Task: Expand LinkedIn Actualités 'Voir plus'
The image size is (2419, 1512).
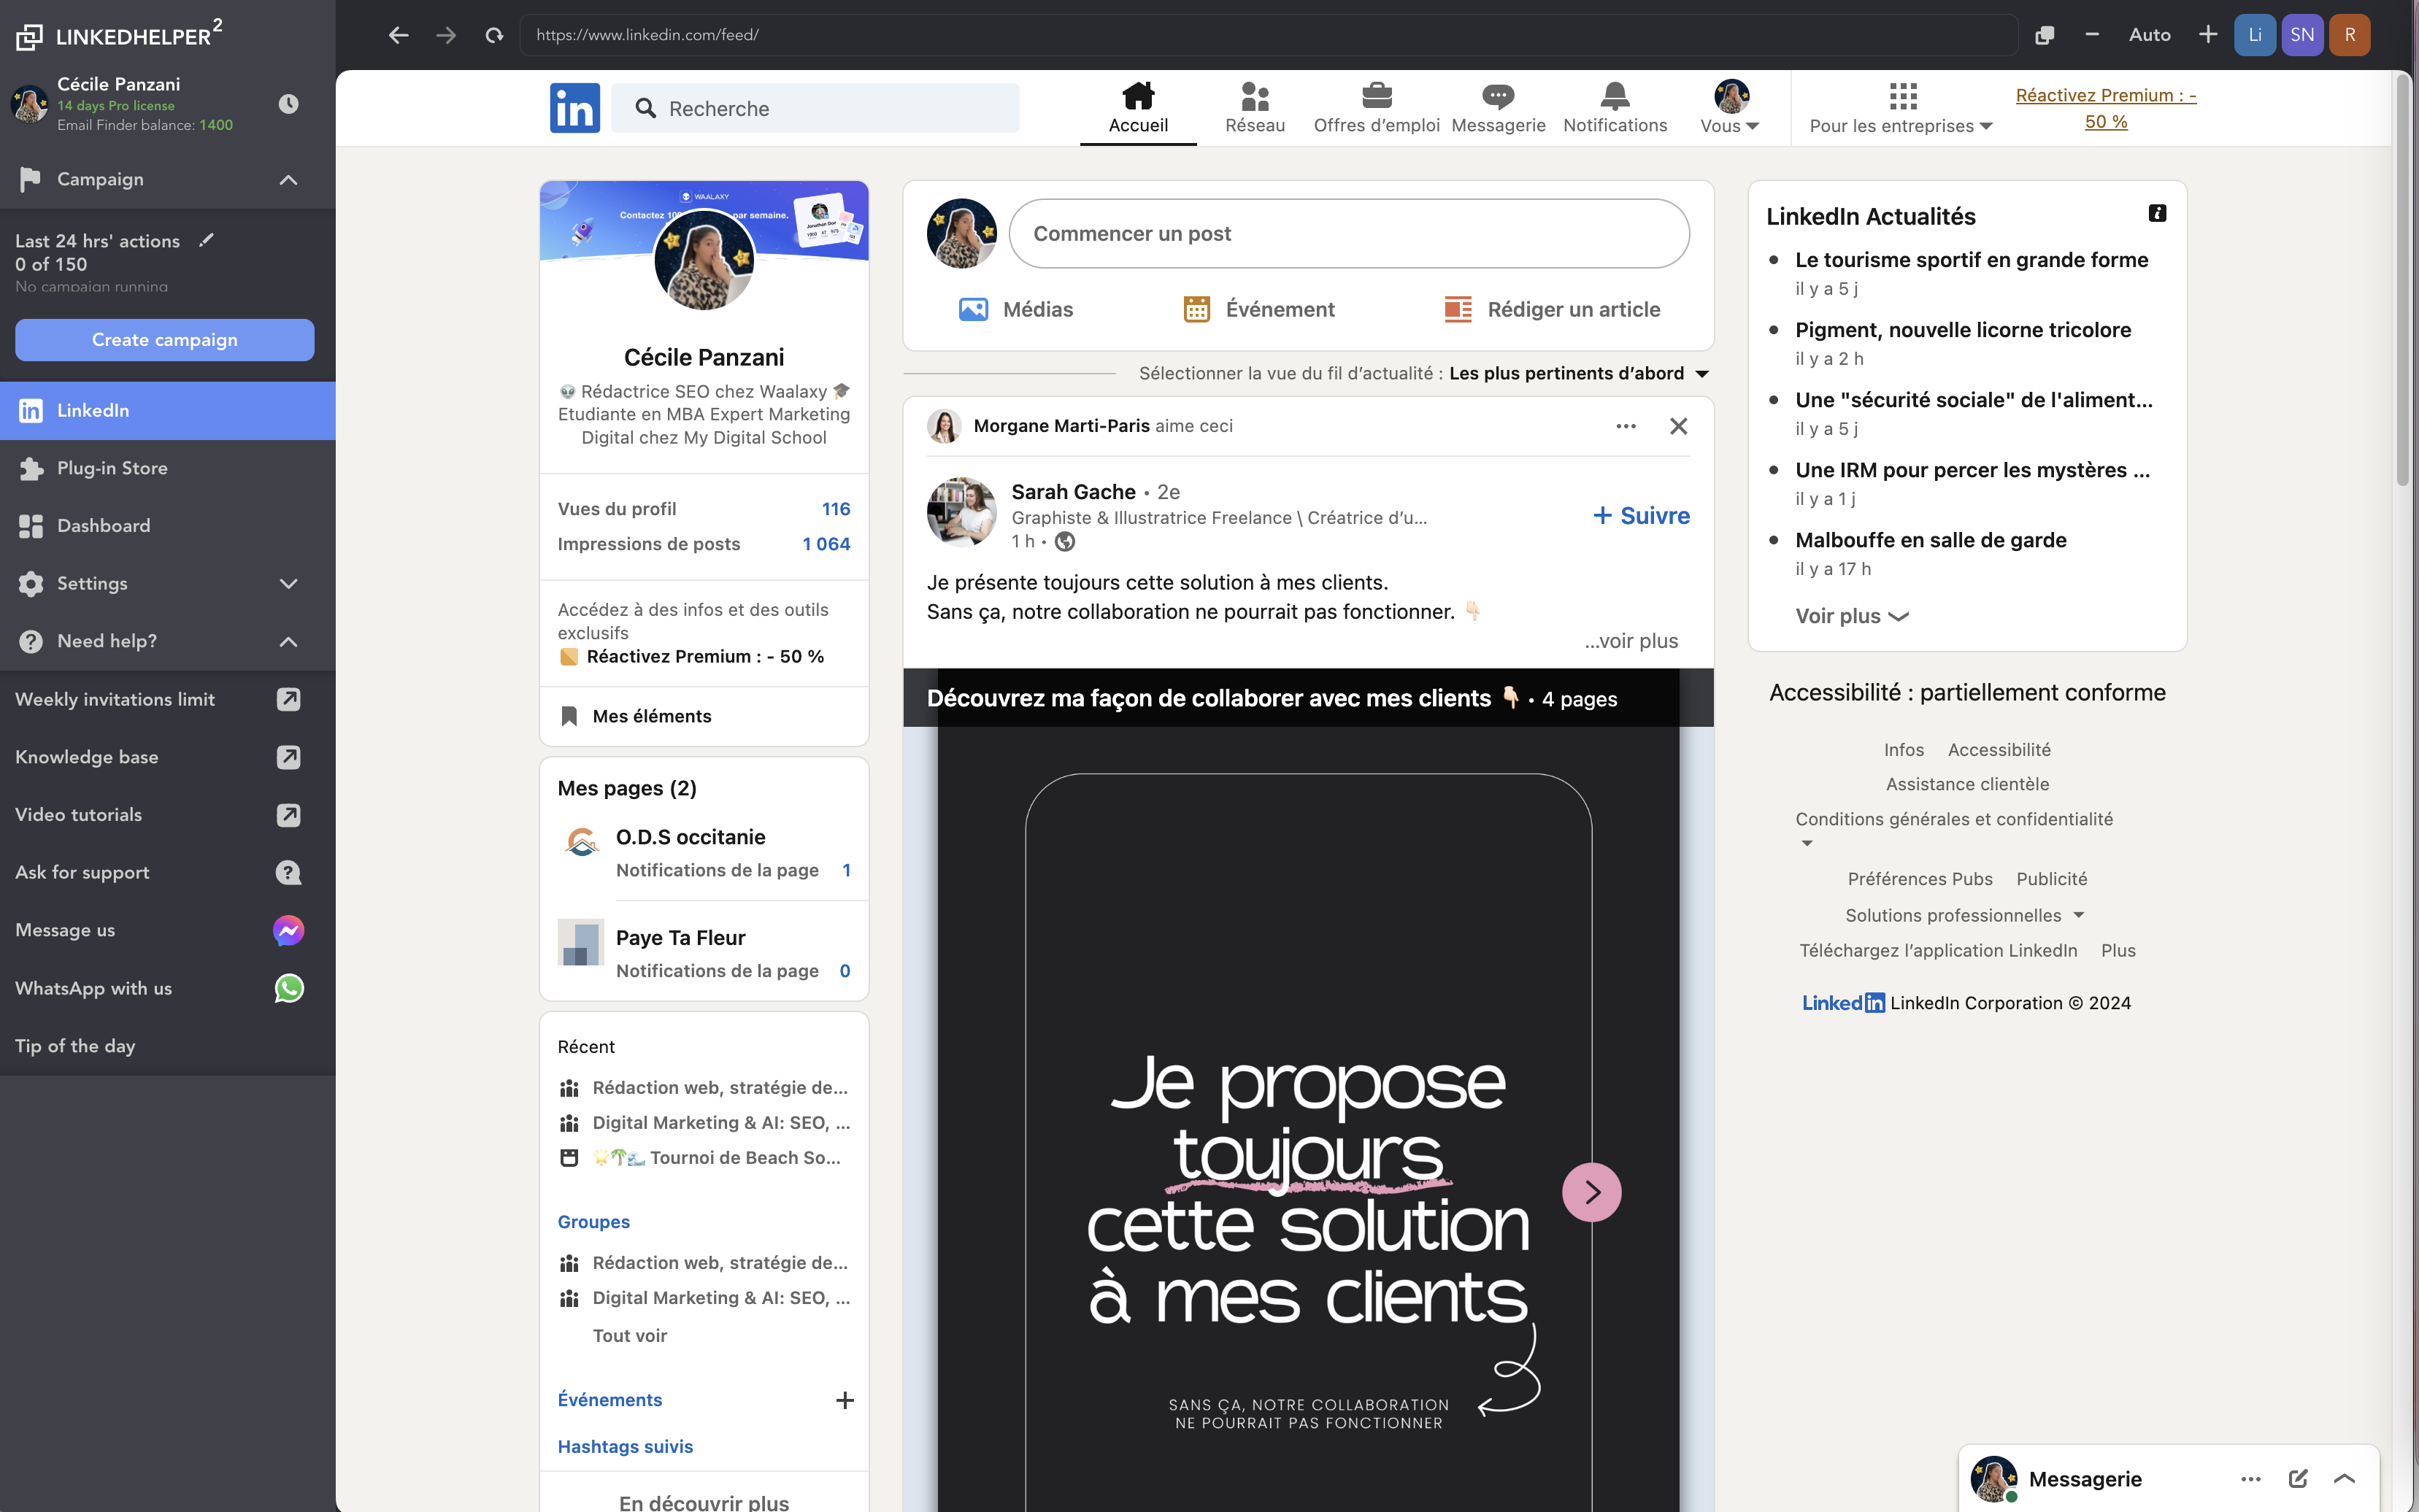Action: 1851,615
